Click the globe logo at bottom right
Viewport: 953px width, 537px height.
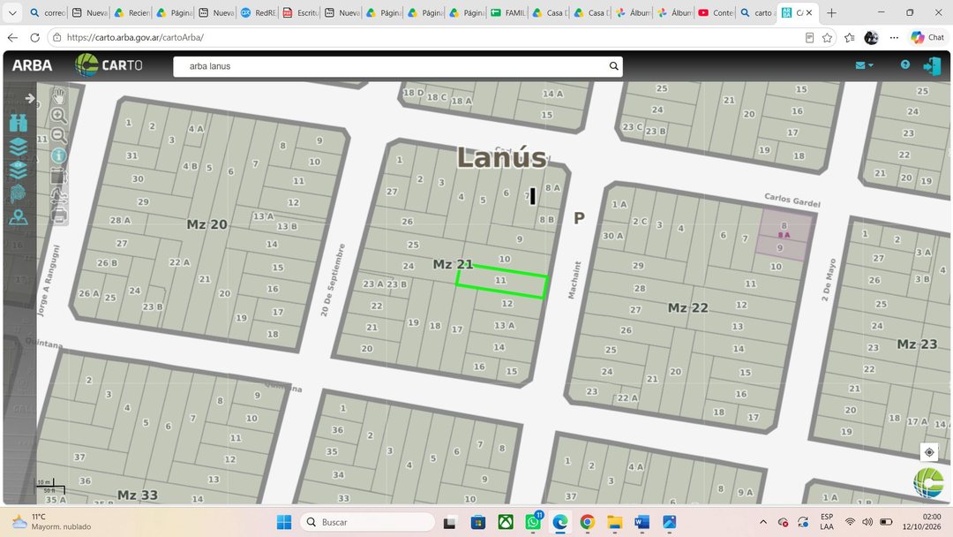(x=928, y=482)
